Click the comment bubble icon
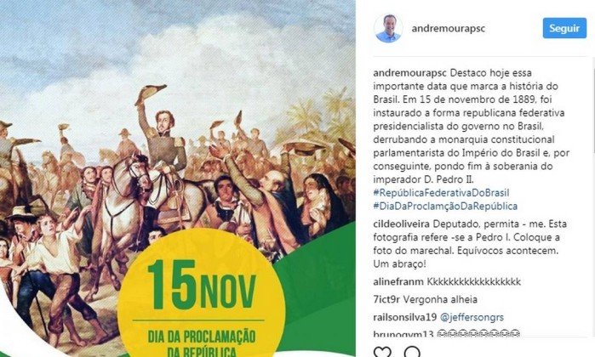 click(x=412, y=352)
